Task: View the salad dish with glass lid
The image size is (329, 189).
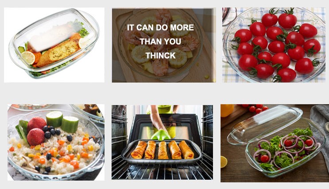Action: click(x=275, y=143)
